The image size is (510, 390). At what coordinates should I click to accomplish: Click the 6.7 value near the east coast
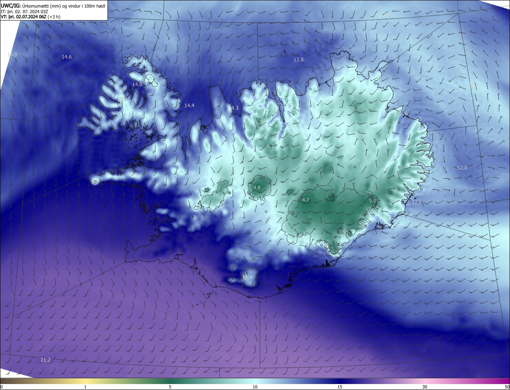pos(390,123)
